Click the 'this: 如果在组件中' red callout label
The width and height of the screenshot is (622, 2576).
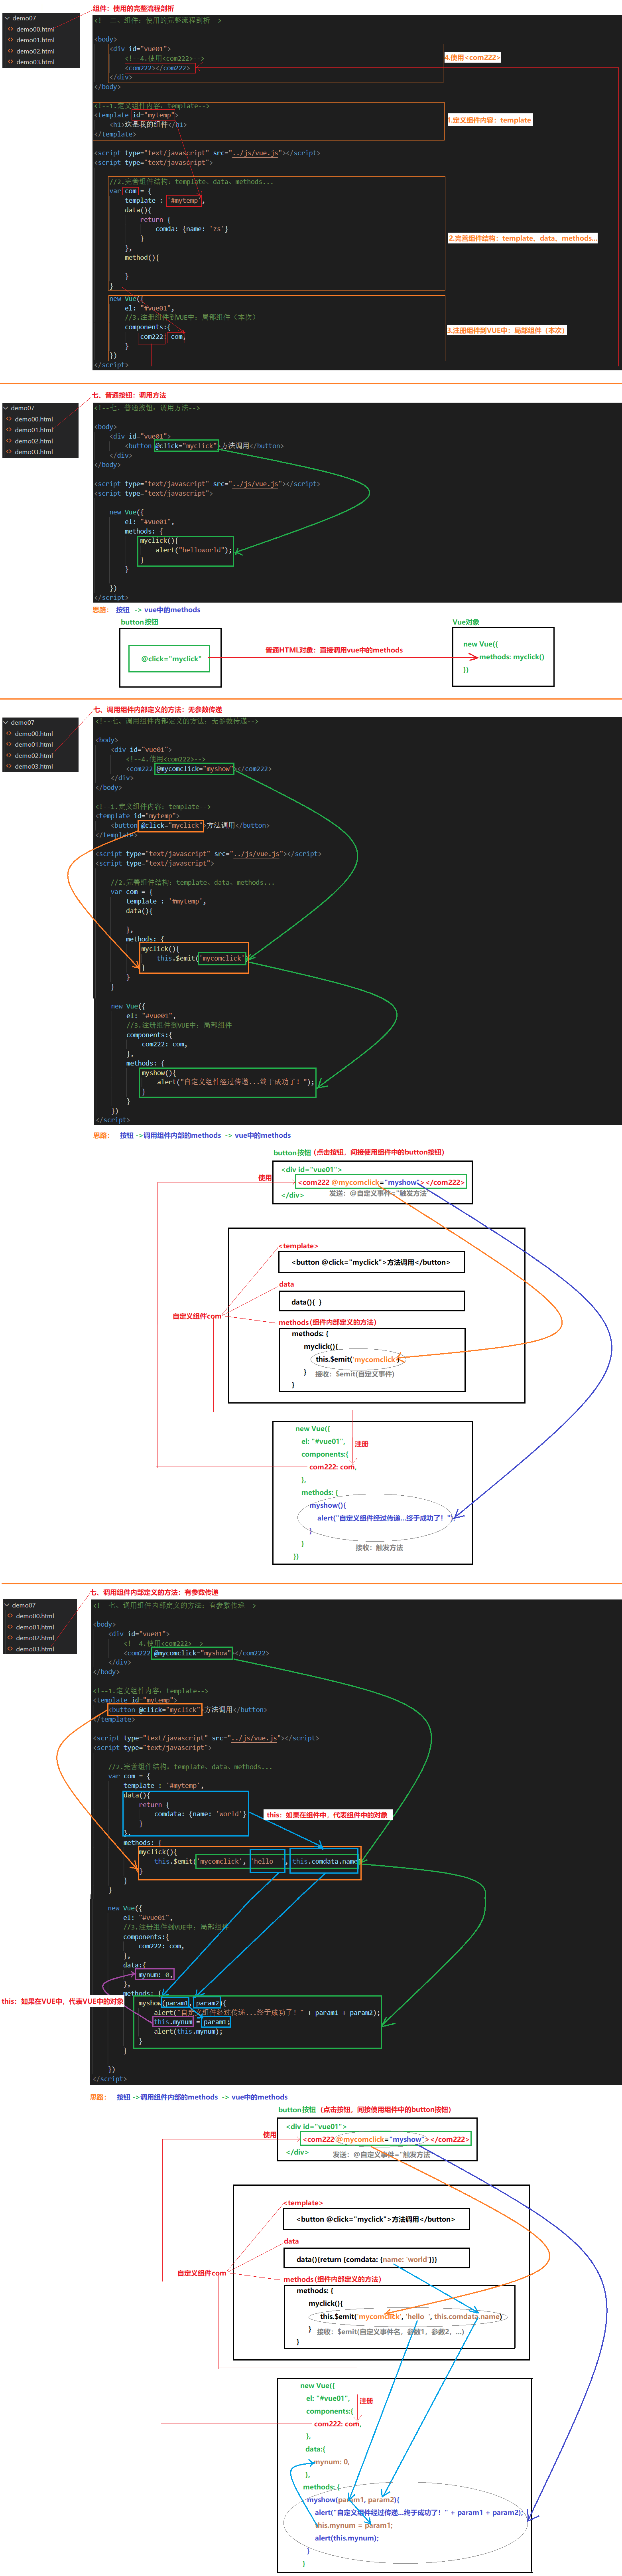(327, 1814)
